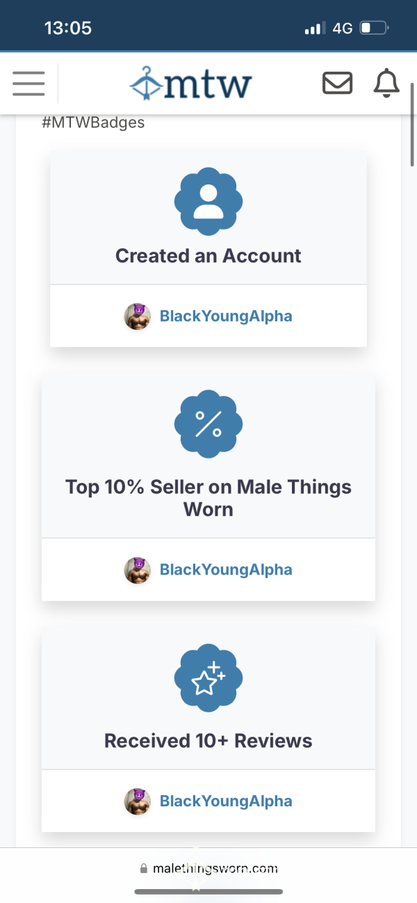The image size is (417, 903).
Task: Tap the MTW hanger logo
Action: (190, 84)
